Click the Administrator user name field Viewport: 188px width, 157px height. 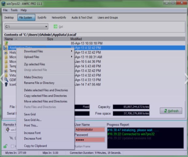click(x=90, y=130)
